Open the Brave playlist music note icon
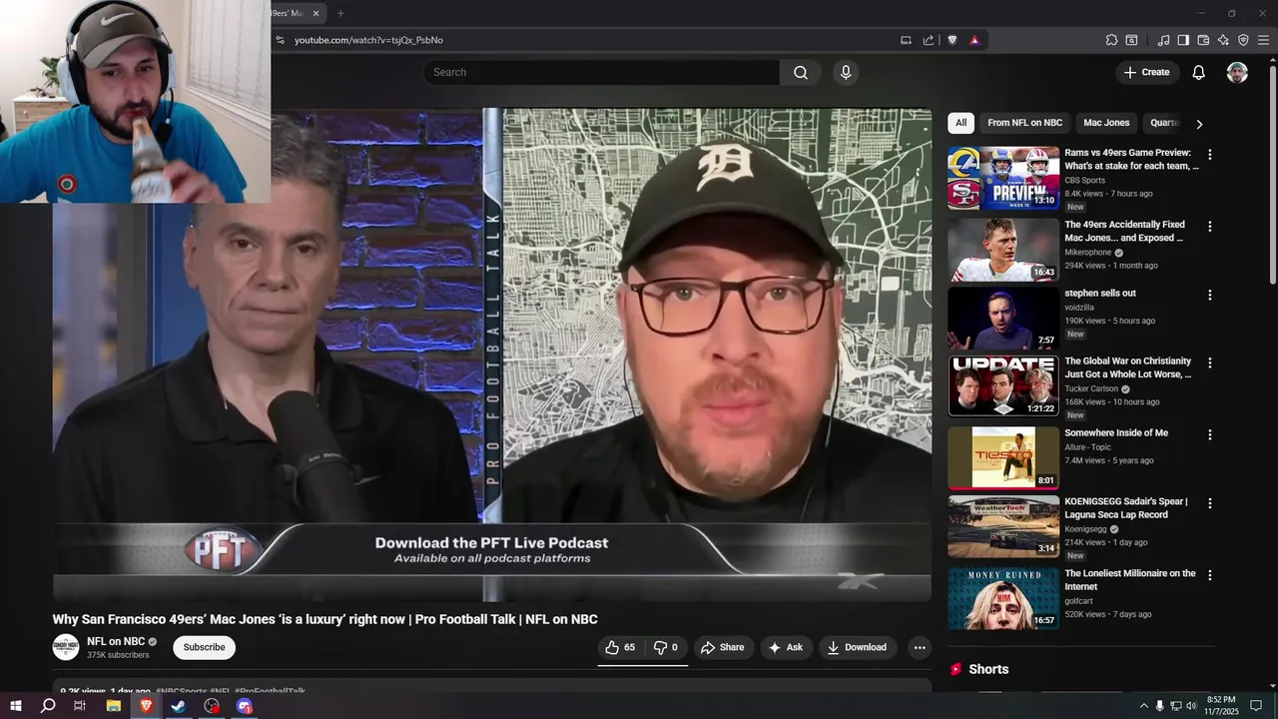1278x719 pixels. pos(1163,40)
